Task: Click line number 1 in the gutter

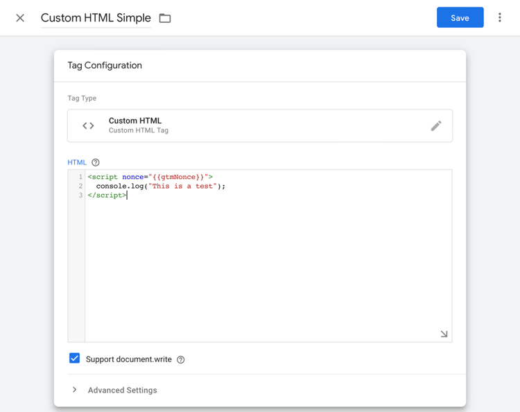Action: click(x=80, y=177)
